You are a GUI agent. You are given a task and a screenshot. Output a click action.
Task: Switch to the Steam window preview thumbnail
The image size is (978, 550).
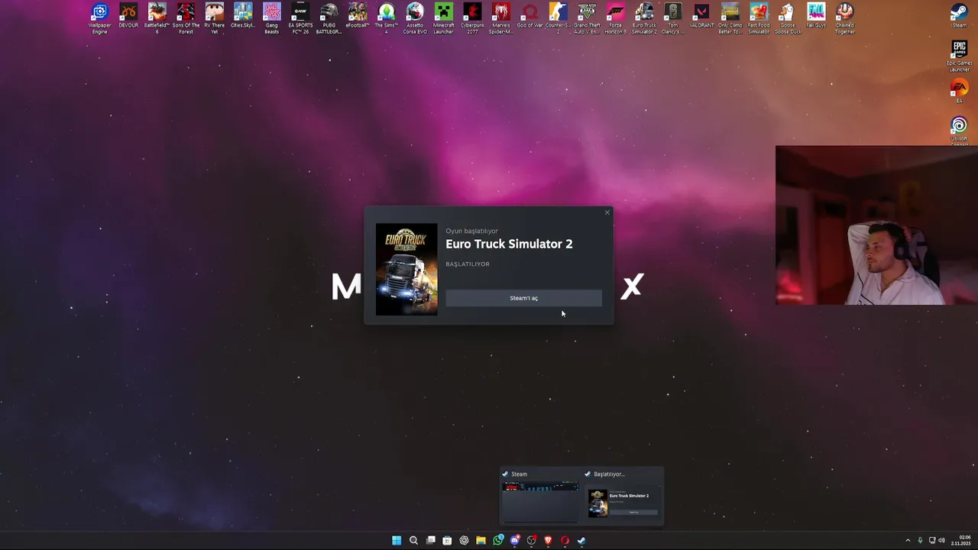(x=539, y=495)
